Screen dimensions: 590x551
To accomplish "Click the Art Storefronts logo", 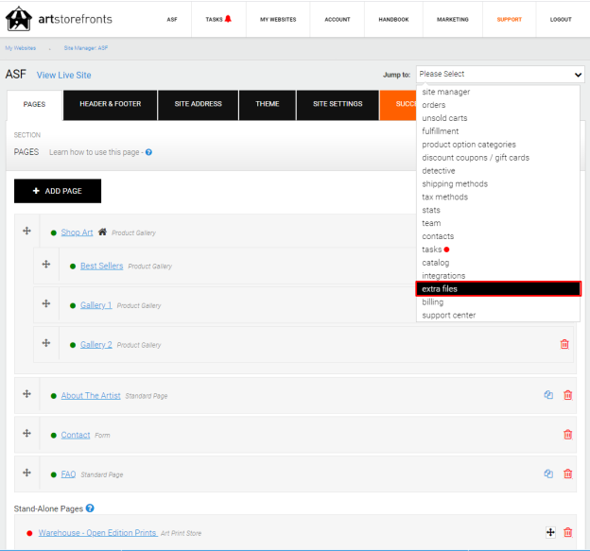I will point(59,19).
